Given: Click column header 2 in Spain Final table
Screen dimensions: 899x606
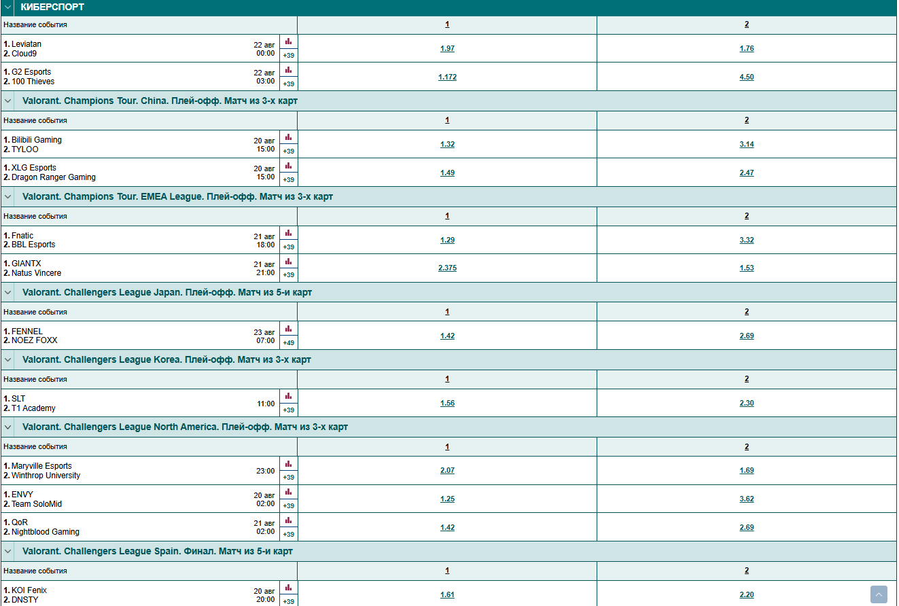Looking at the screenshot, I should click(747, 571).
